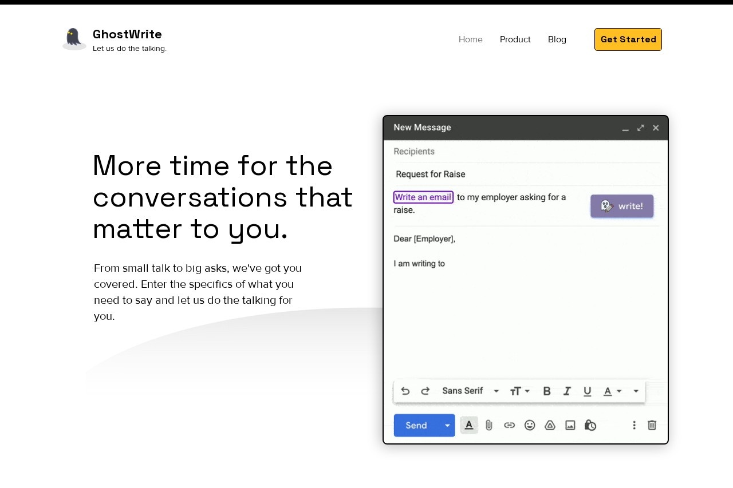Open the text color picker
The image size is (733, 488).
point(612,391)
